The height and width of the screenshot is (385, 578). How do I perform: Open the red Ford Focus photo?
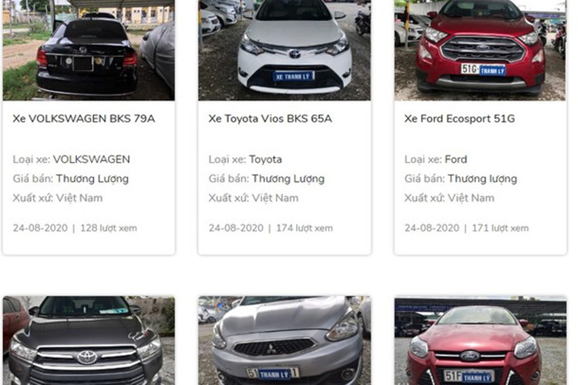(480, 340)
